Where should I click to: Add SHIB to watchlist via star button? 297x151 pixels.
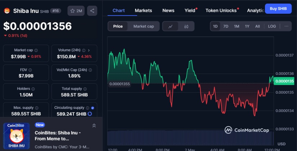click(76, 11)
